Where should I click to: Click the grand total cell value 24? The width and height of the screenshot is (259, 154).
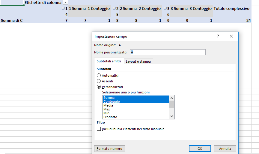pyautogui.click(x=249, y=20)
